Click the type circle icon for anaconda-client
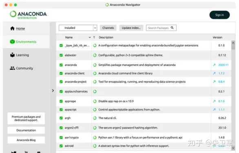The image size is (239, 153). (x=95, y=73)
